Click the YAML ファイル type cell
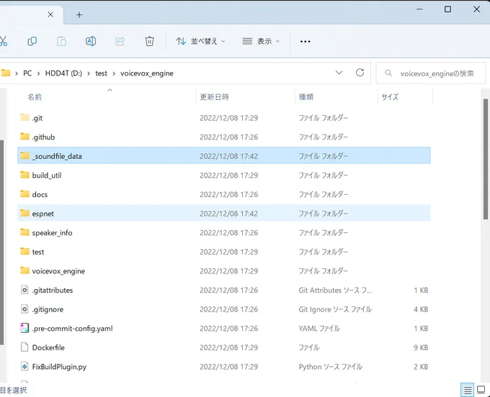This screenshot has height=397, width=490. coord(319,329)
